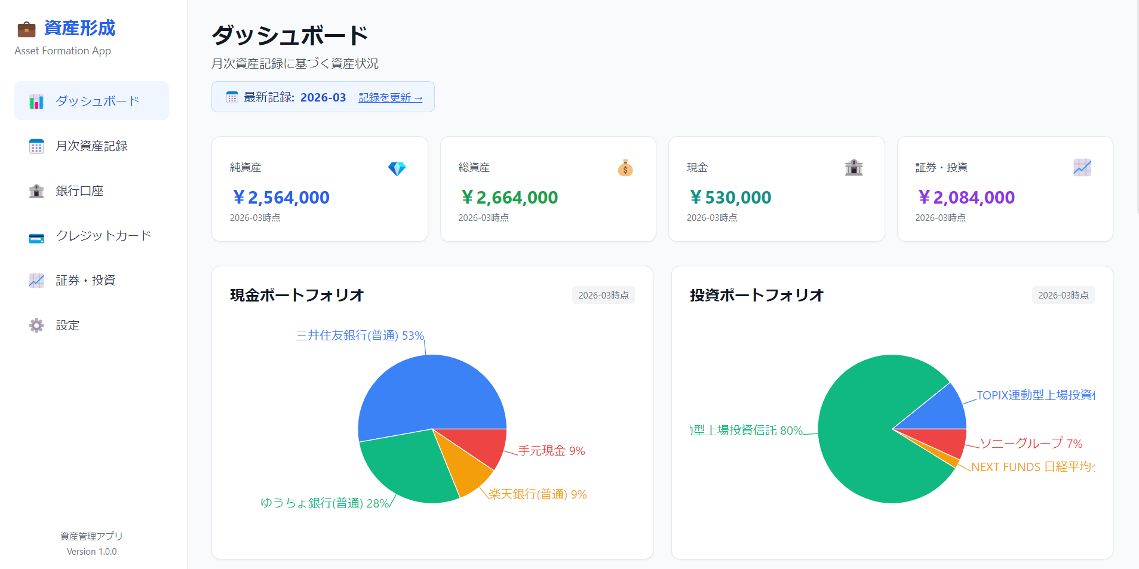Image resolution: width=1139 pixels, height=569 pixels.
Task: Click the bank icon on 現金 card
Action: (854, 168)
